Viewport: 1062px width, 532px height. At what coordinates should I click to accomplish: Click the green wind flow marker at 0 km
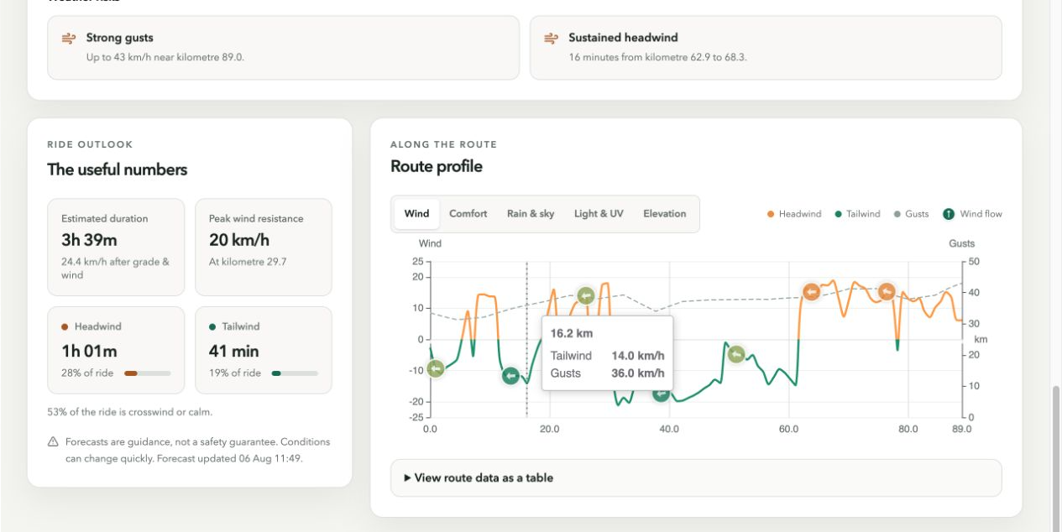tap(435, 368)
